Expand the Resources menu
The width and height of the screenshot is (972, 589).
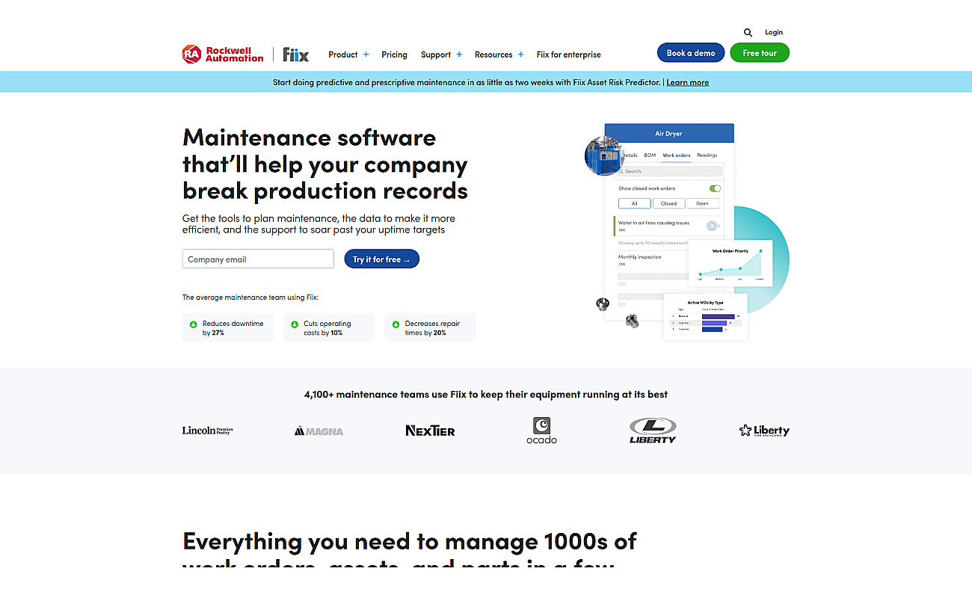click(x=499, y=55)
